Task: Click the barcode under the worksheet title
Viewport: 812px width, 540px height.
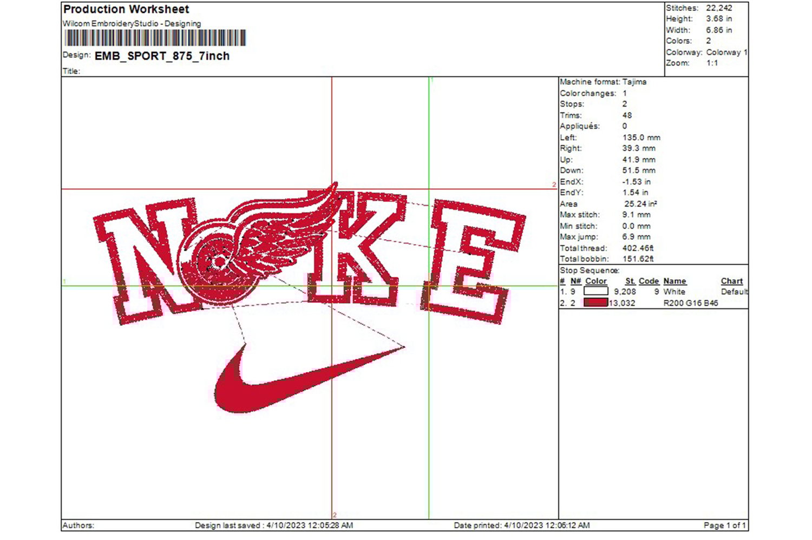Action: click(155, 38)
